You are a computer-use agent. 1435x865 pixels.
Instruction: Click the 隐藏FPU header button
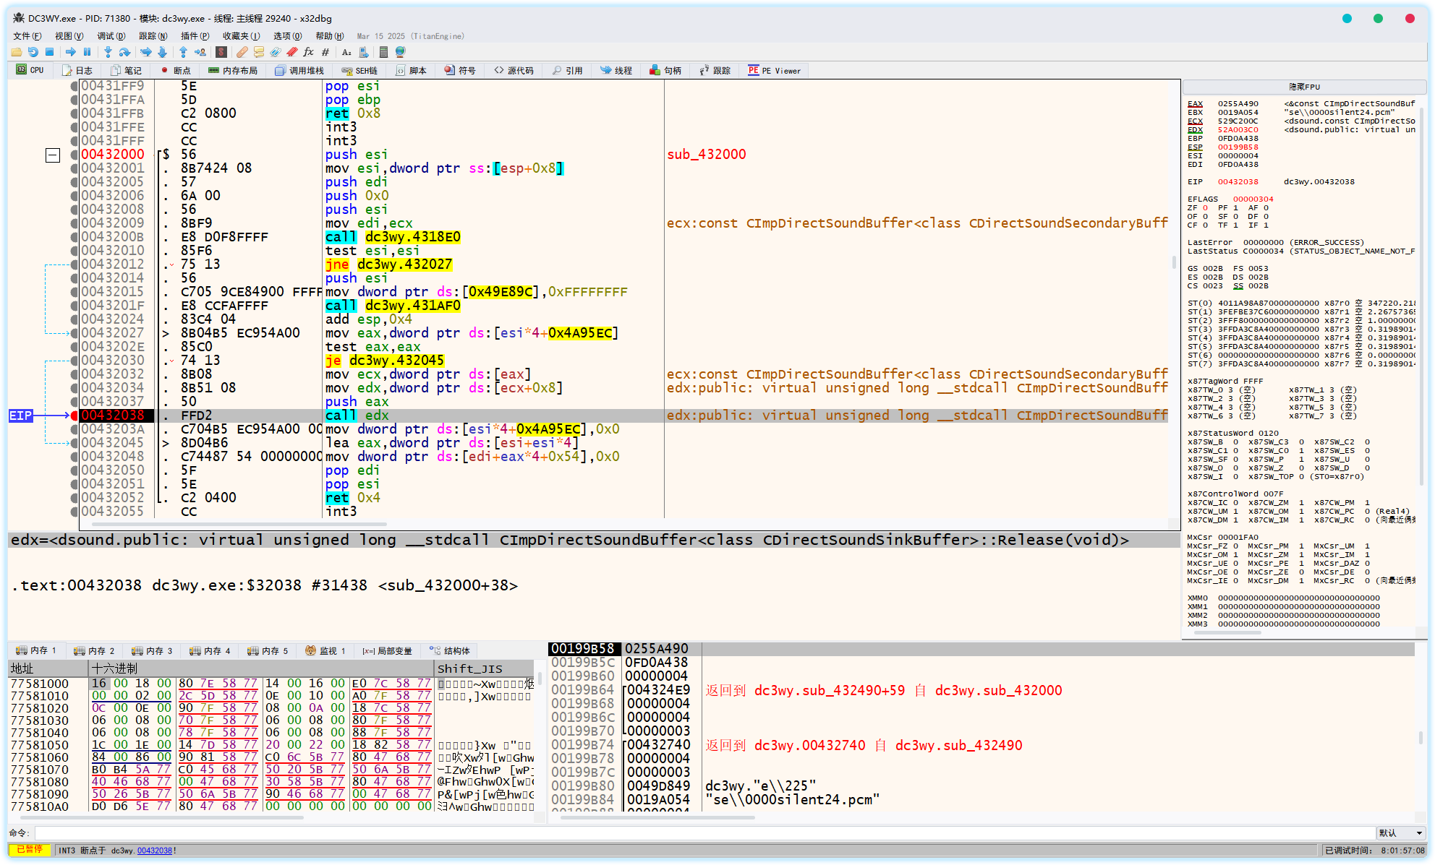(1304, 87)
